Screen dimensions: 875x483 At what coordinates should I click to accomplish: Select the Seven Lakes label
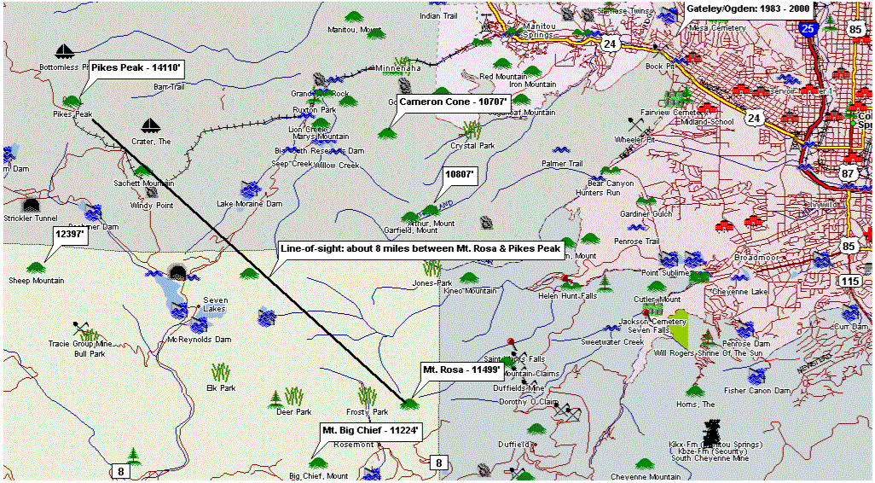click(x=214, y=305)
